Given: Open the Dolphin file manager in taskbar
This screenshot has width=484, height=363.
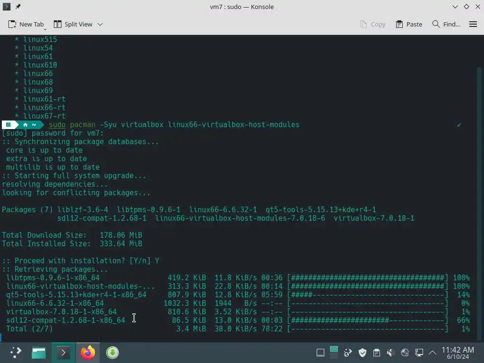Looking at the screenshot, I should coord(39,353).
